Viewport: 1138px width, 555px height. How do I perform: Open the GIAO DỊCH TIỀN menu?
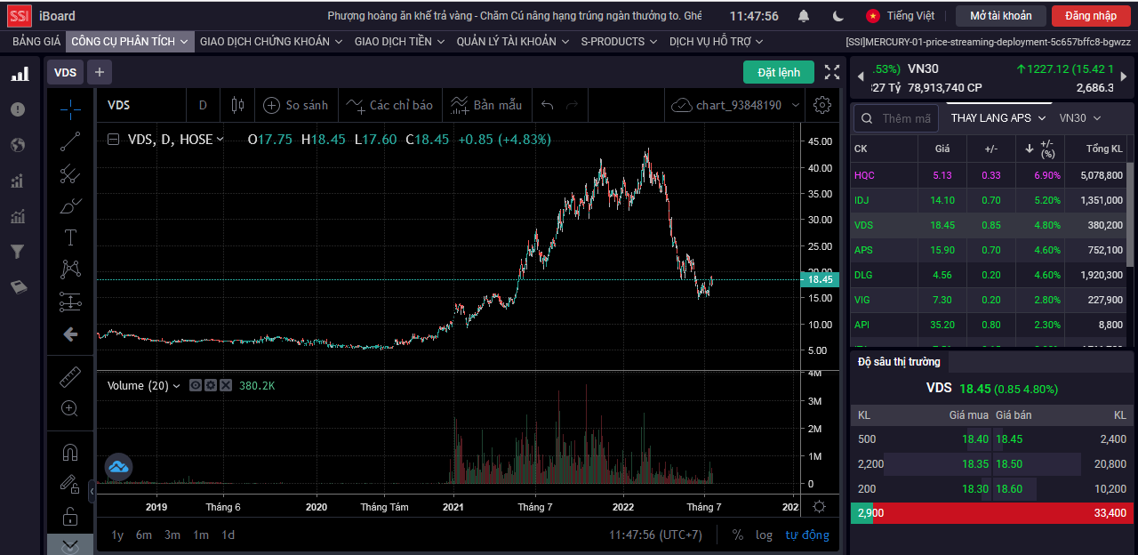point(400,41)
